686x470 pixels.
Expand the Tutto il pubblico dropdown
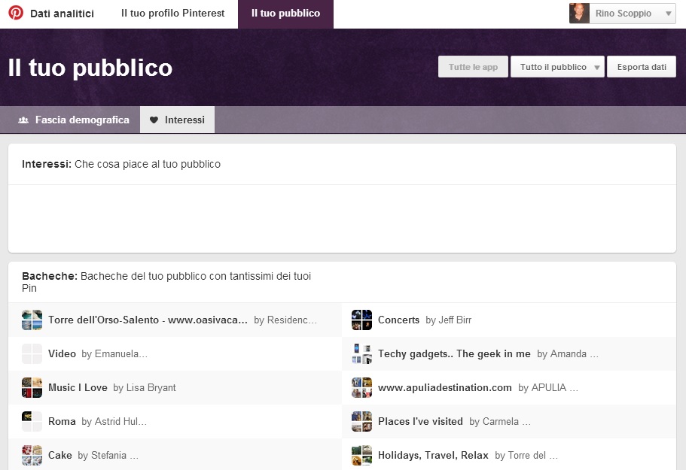click(x=557, y=67)
